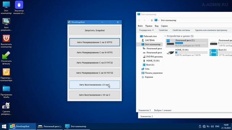Minimize the DriveSnapShot window
This screenshot has height=130, width=232.
(x=102, y=22)
